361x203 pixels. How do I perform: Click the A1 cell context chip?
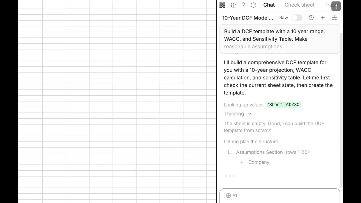coord(232,195)
